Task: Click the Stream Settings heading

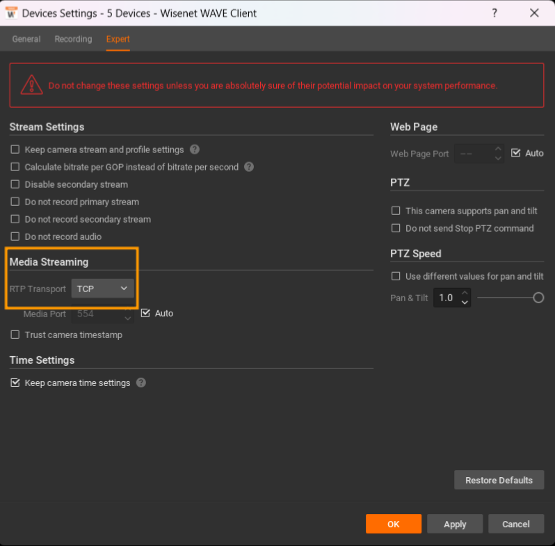Action: click(47, 127)
